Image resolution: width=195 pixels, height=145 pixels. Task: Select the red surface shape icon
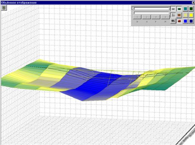click(x=179, y=21)
